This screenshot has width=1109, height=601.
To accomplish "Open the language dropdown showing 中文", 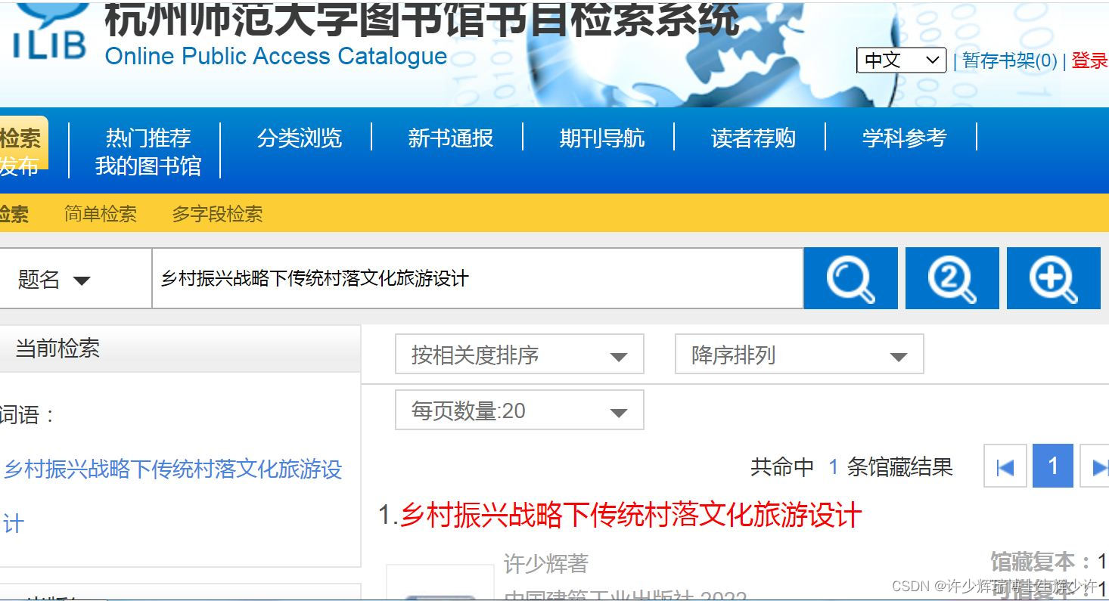I will coord(901,60).
